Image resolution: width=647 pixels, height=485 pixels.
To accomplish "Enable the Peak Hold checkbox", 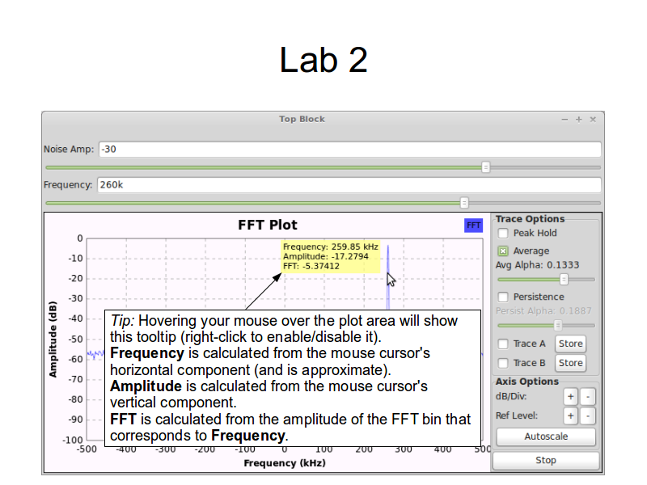I will click(x=503, y=234).
